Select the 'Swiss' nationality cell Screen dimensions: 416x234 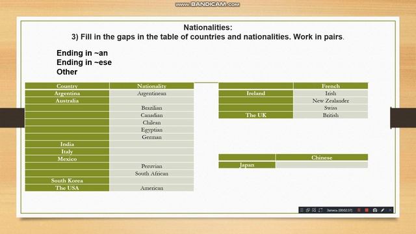pyautogui.click(x=331, y=108)
